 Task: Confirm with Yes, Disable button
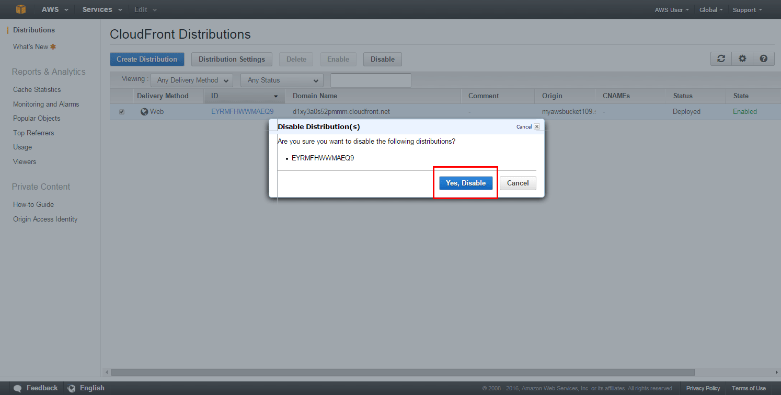[x=465, y=183]
